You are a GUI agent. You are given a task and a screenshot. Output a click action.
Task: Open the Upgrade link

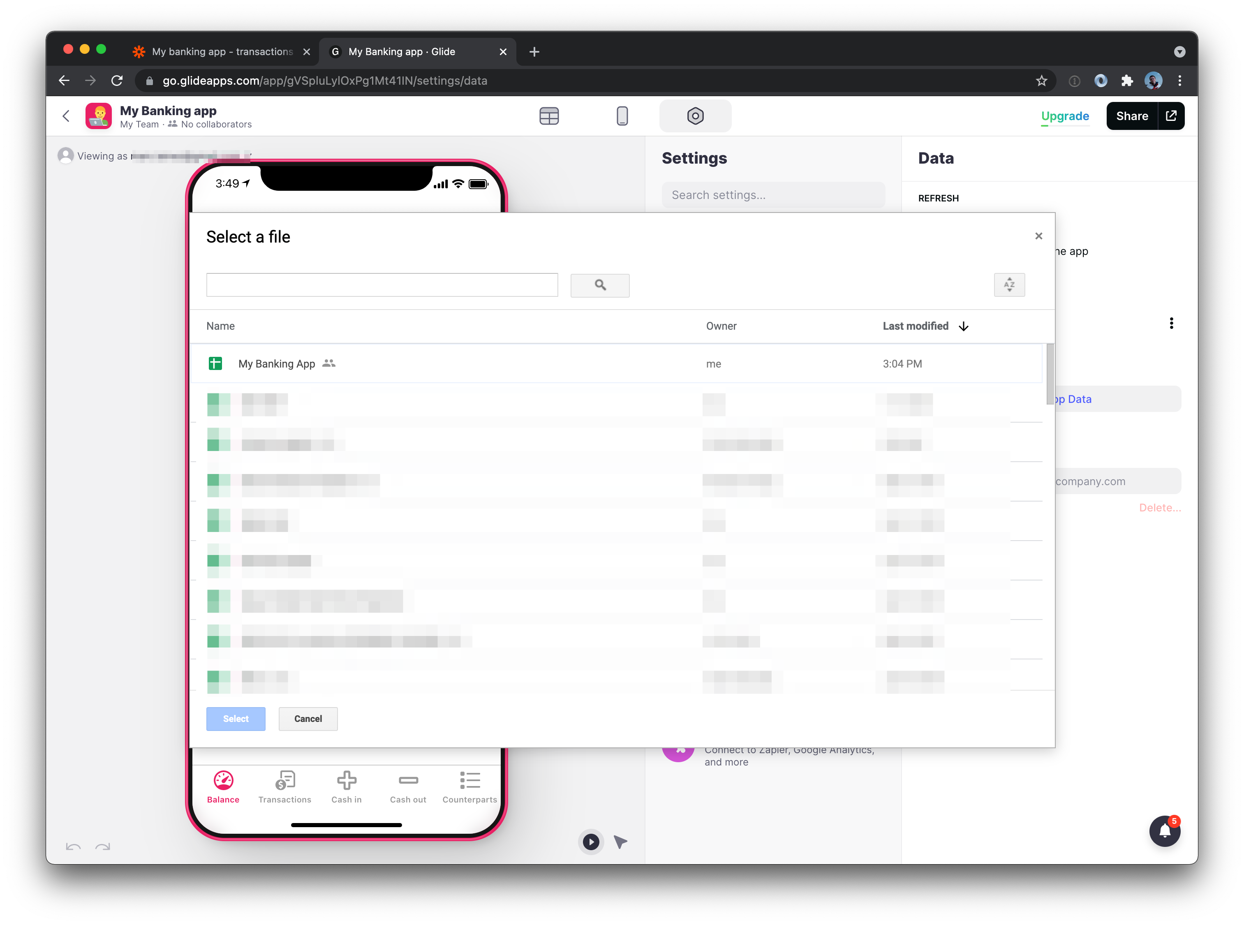pos(1064,116)
